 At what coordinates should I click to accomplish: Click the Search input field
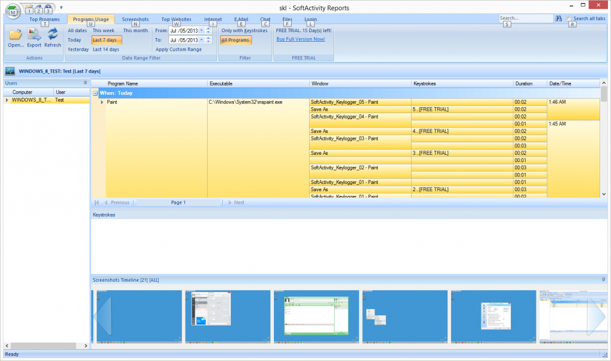(x=525, y=19)
